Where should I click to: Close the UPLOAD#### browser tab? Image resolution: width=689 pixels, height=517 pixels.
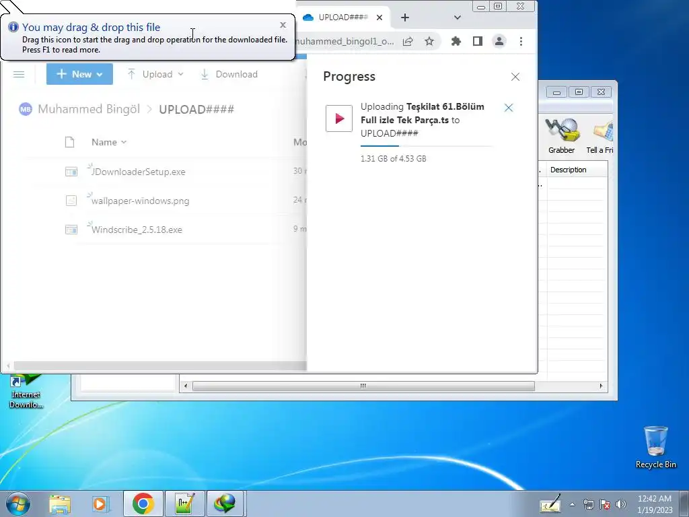[x=379, y=18]
